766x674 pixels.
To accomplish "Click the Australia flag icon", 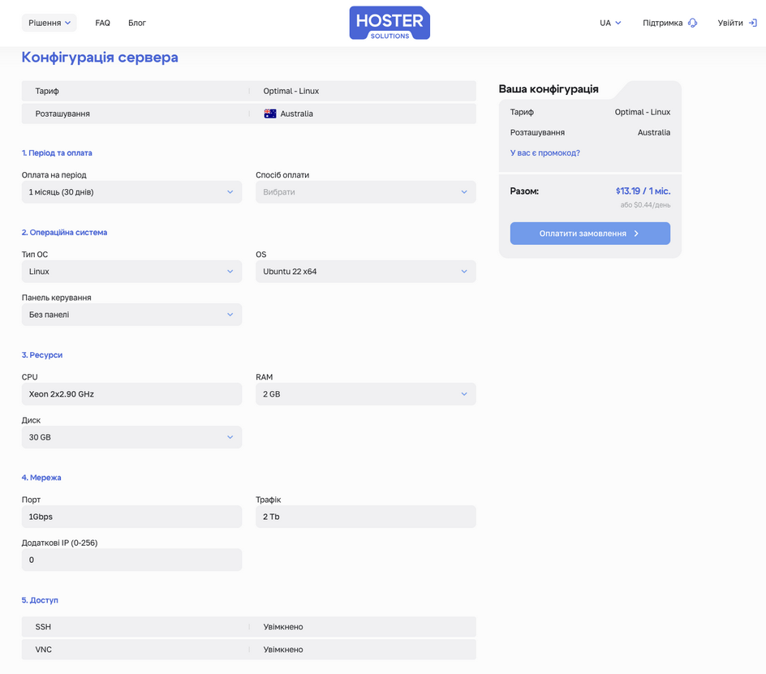I will tap(270, 114).
